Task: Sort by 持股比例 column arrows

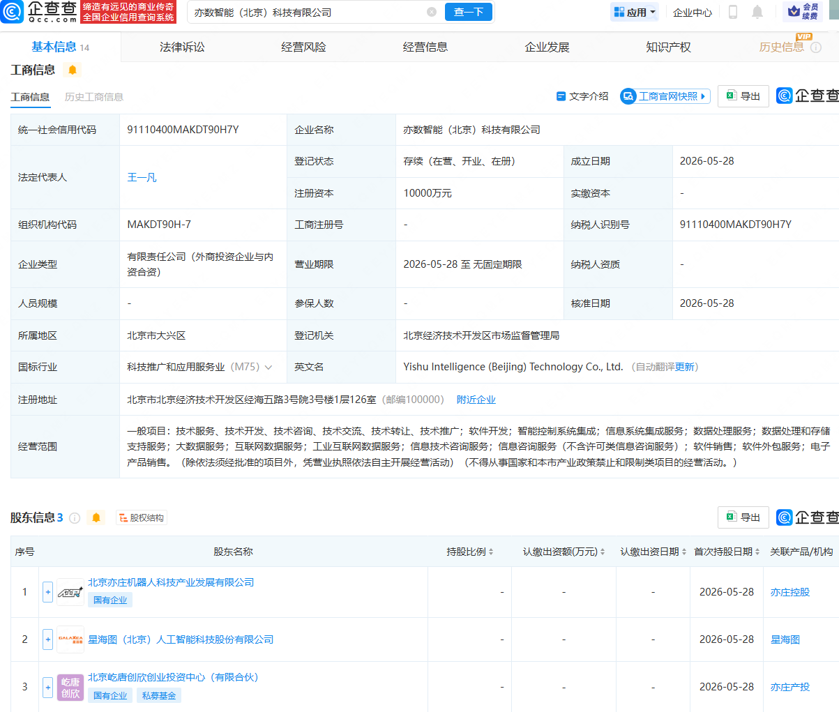Action: coord(491,552)
